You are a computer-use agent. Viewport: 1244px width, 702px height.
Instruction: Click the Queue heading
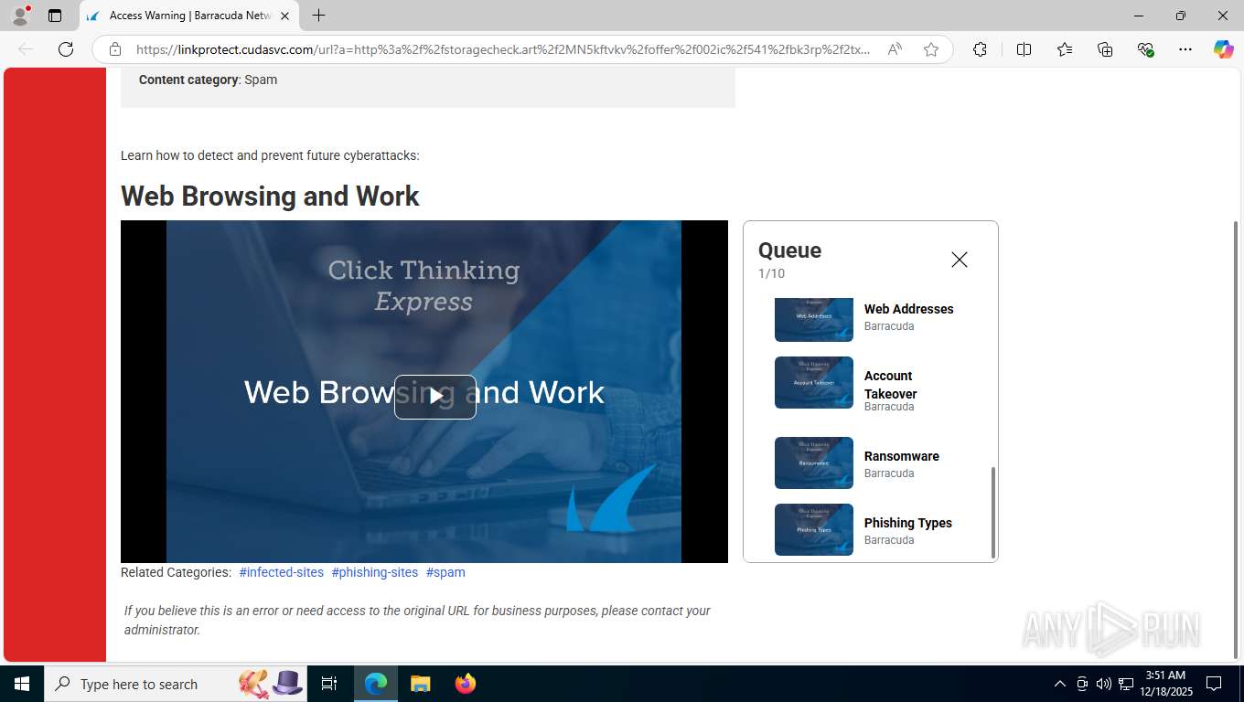789,250
